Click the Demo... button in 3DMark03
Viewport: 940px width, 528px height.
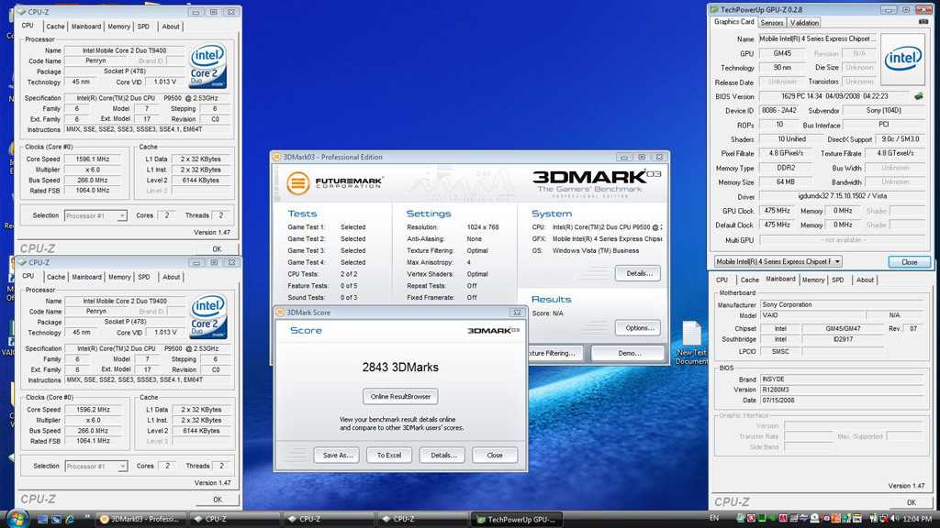pos(629,353)
